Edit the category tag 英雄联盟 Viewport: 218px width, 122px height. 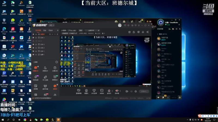[x=69, y=33]
